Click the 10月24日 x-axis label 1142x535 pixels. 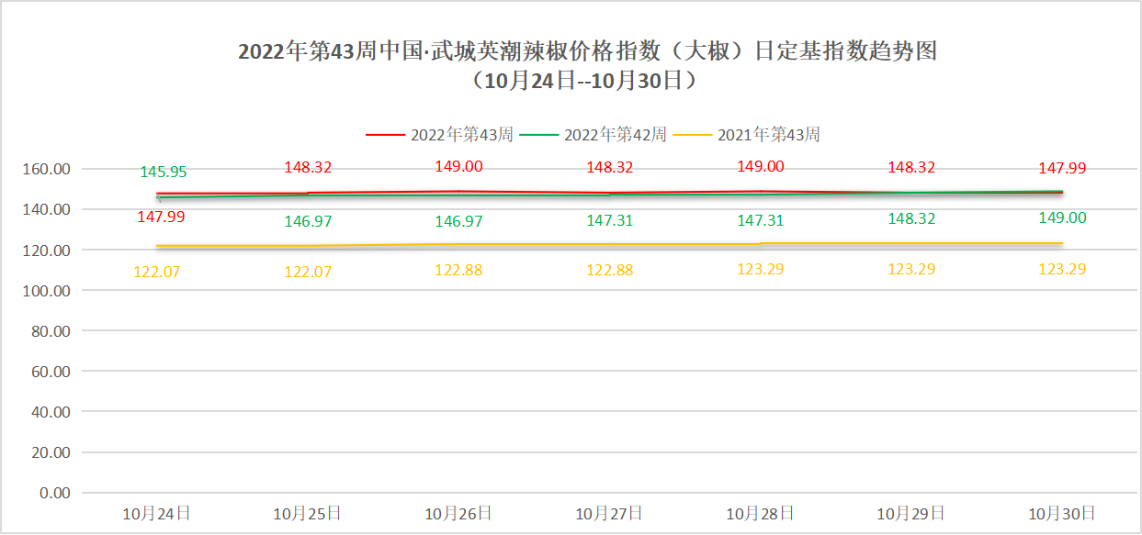[x=157, y=514]
